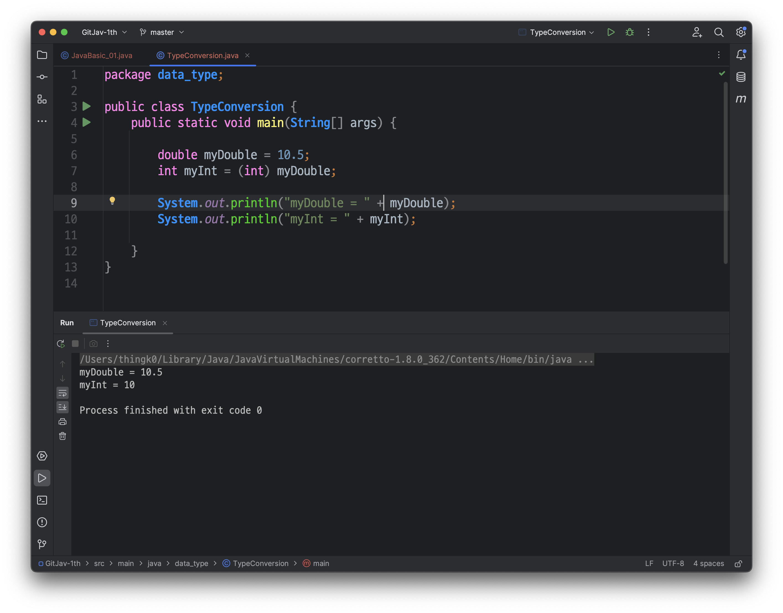Click UTF-8 encoding in status bar
Image resolution: width=783 pixels, height=613 pixels.
[673, 563]
